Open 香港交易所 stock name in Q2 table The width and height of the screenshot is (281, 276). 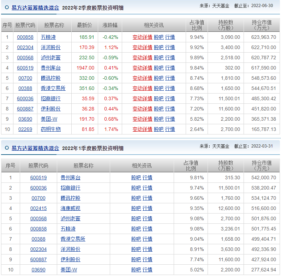[x=53, y=88]
